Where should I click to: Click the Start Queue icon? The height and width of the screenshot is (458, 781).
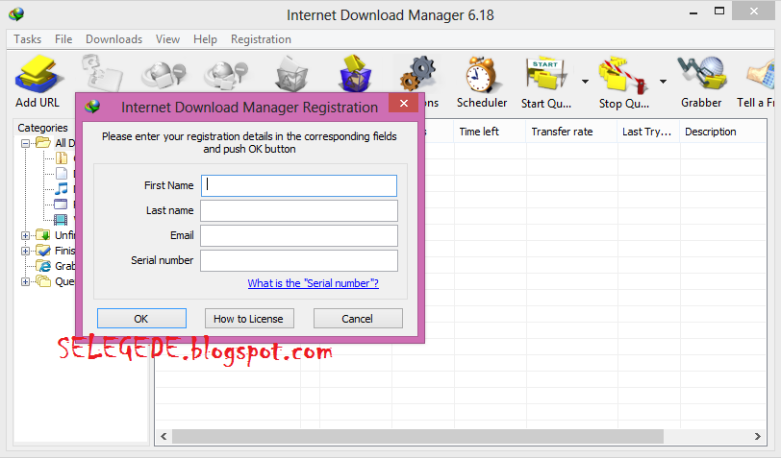pos(546,74)
